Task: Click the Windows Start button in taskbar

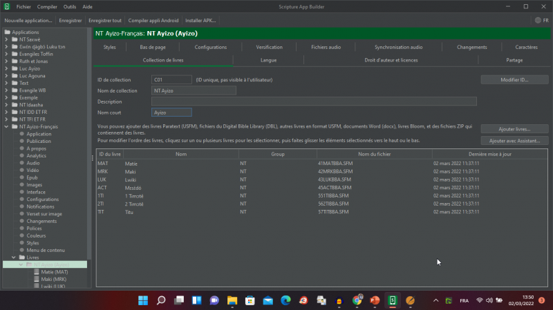Action: [x=143, y=300]
